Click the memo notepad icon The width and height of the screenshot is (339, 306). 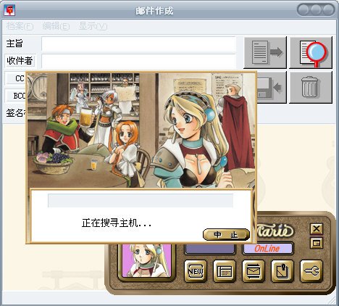[x=282, y=271]
